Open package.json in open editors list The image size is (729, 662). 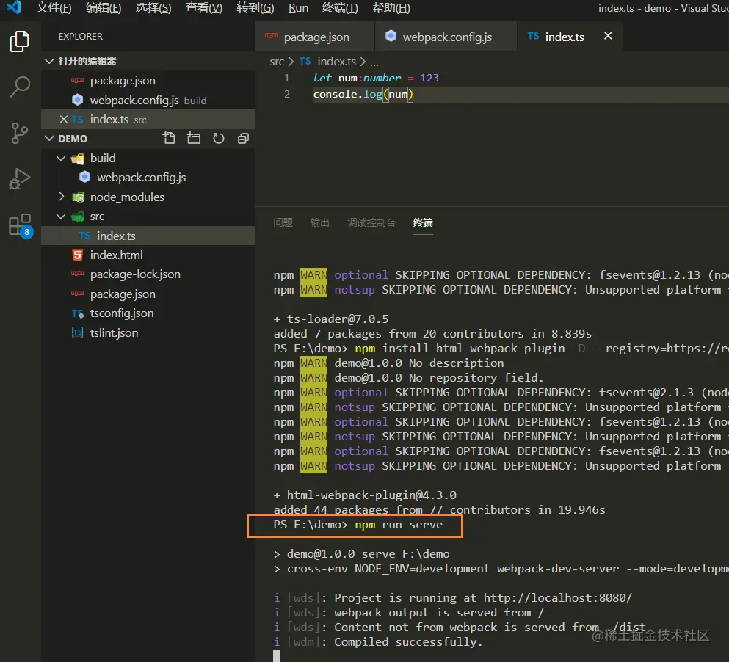click(148, 81)
